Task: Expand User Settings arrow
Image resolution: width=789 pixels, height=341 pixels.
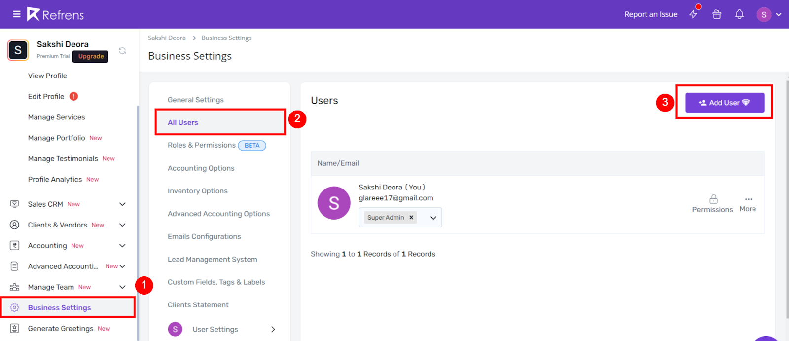Action: tap(273, 329)
